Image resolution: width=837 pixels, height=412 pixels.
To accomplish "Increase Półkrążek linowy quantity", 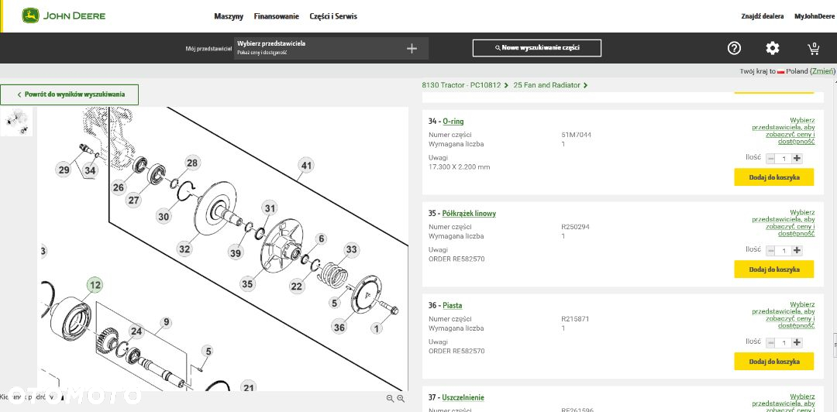I will tap(797, 250).
